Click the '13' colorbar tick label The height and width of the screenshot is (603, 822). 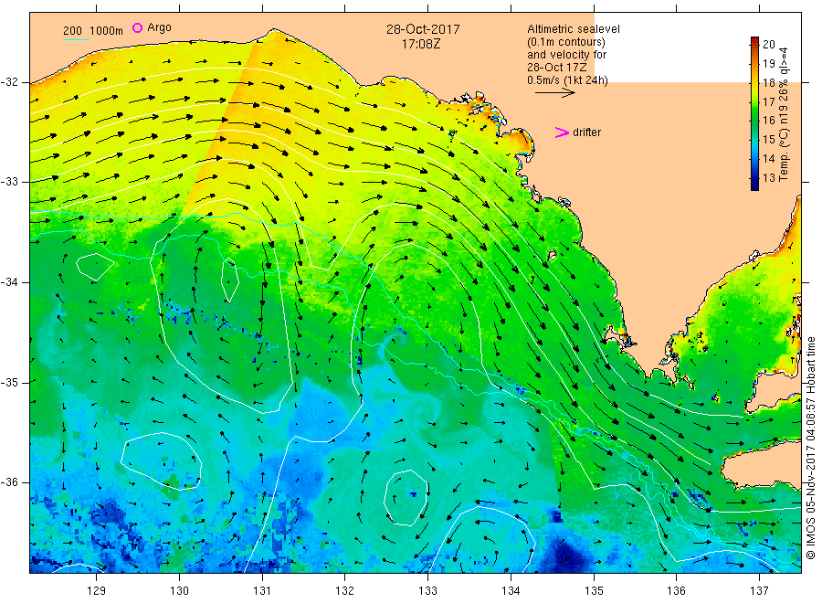click(x=768, y=177)
